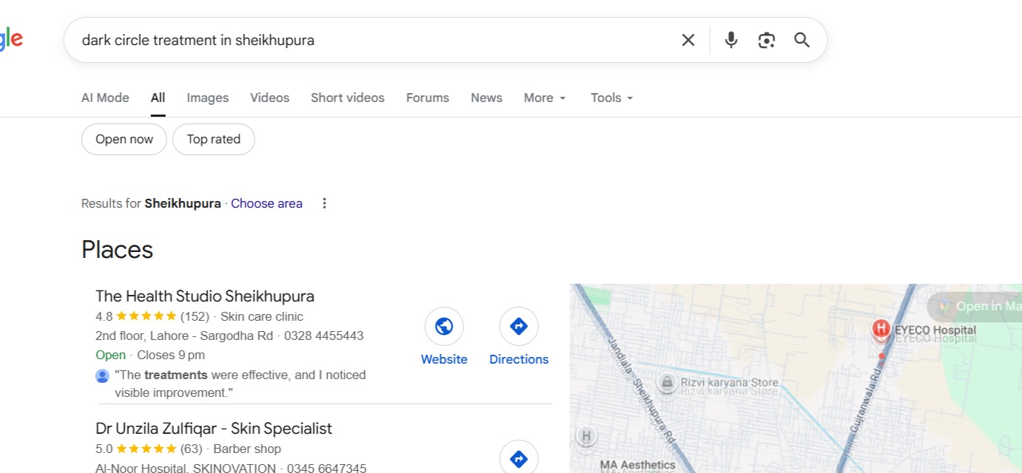Open The Health Studio website globe icon
Viewport: 1022px width, 473px height.
(444, 327)
